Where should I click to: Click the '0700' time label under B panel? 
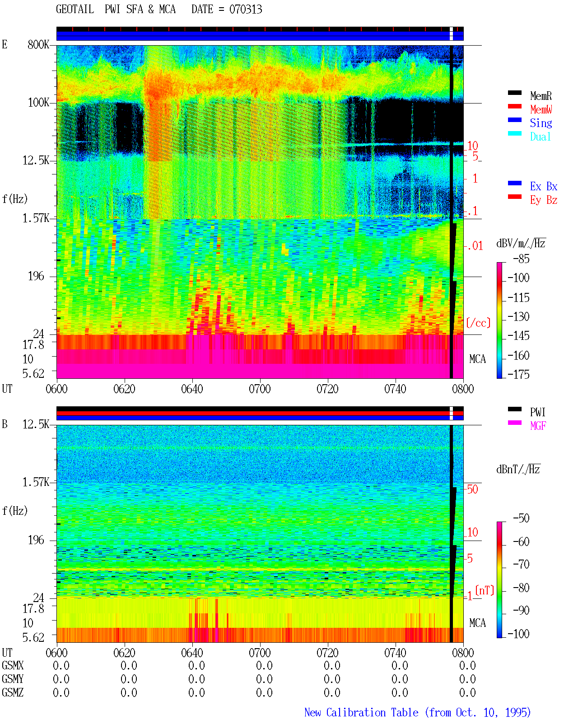coord(260,653)
